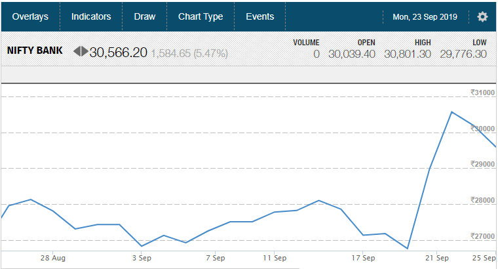498x269 pixels.
Task: Click the Mon, 23 Sep 2019 date display
Action: point(425,17)
